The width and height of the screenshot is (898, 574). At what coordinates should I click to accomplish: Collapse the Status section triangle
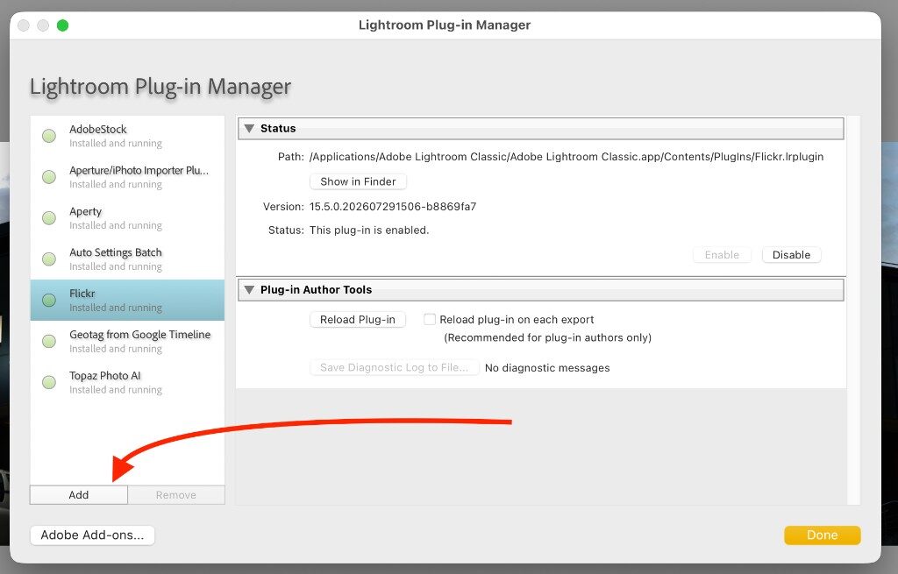click(249, 128)
